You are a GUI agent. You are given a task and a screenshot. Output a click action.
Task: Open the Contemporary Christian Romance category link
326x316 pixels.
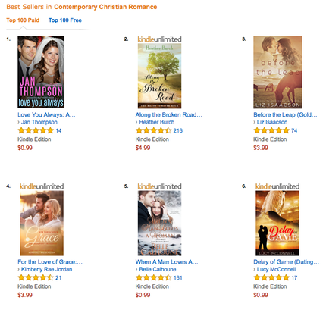(105, 7)
